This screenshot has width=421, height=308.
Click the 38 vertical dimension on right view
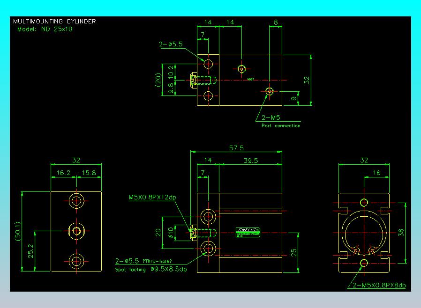[401, 233]
